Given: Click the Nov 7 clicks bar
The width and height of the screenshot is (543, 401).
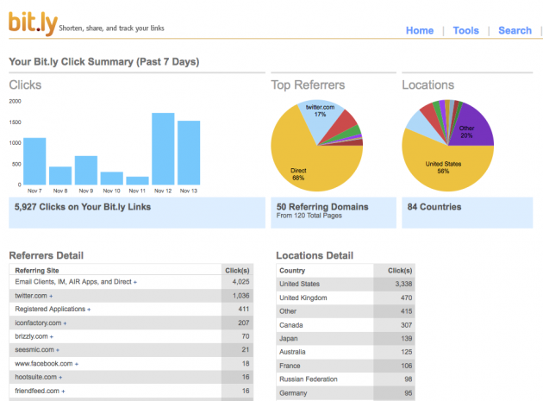Looking at the screenshot, I should (34, 161).
